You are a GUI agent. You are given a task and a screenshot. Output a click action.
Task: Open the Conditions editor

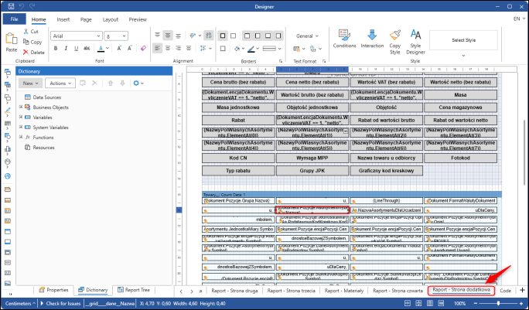click(x=344, y=39)
